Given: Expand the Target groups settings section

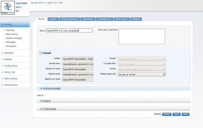Looking at the screenshot, I should coord(49,109).
